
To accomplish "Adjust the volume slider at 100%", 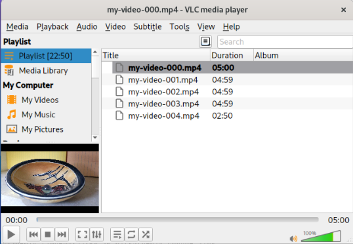I will coord(321,236).
